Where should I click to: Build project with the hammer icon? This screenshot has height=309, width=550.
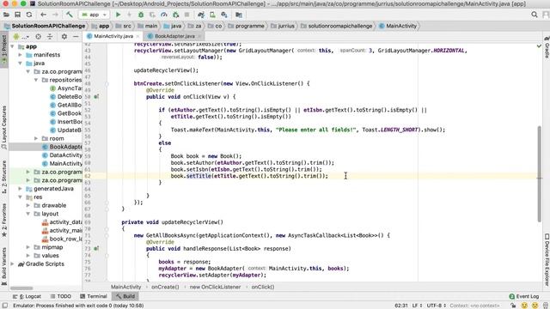(69, 15)
